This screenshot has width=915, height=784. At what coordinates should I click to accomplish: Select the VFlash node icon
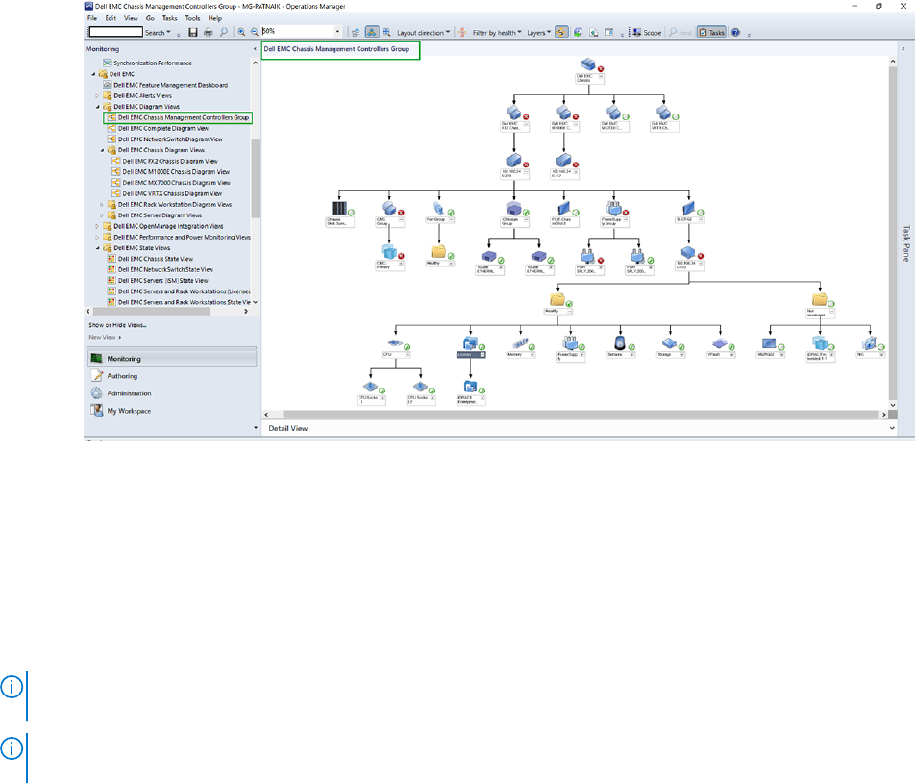click(x=720, y=343)
